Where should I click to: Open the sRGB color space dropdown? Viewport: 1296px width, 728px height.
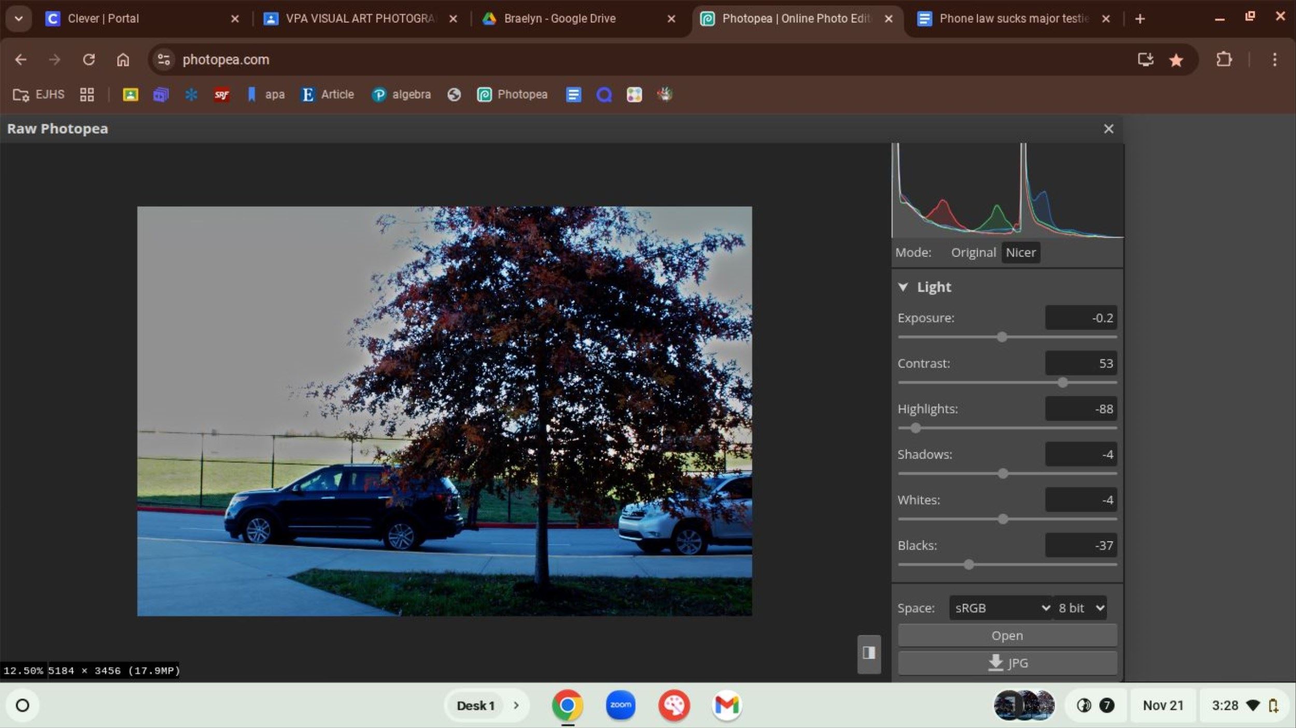[1001, 608]
